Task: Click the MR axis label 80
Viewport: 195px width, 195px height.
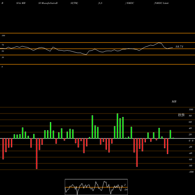Action: (190, 116)
